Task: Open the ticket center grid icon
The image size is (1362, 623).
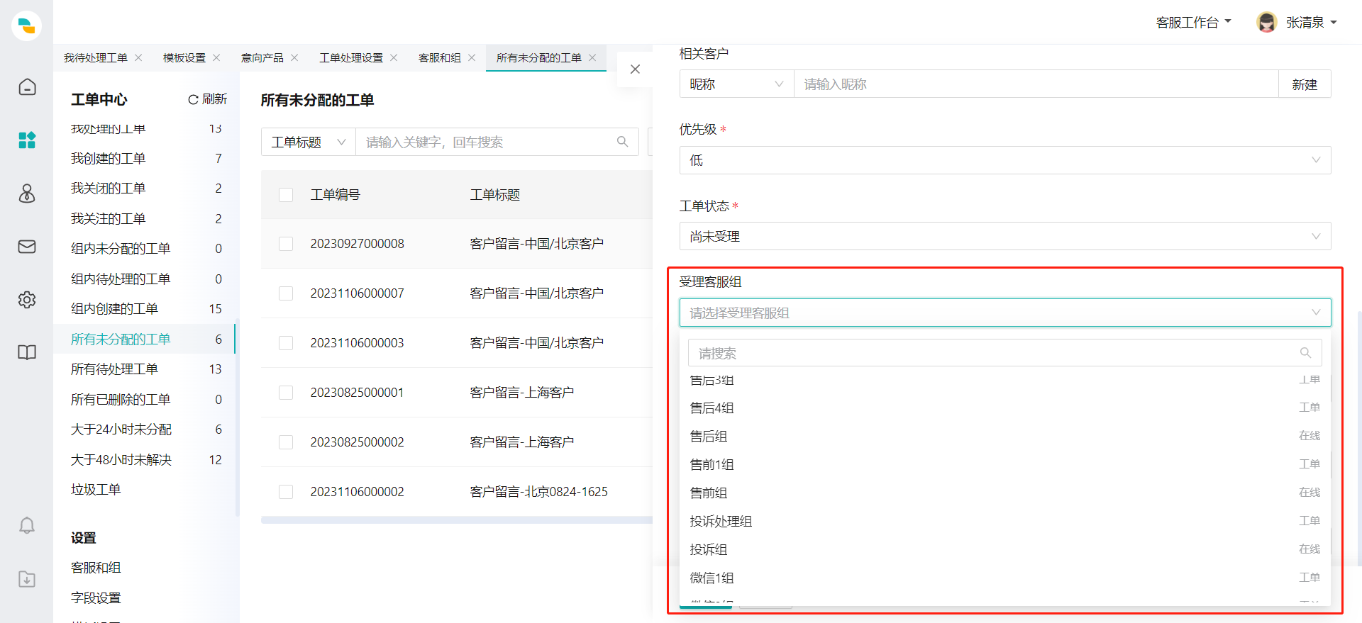Action: (27, 140)
